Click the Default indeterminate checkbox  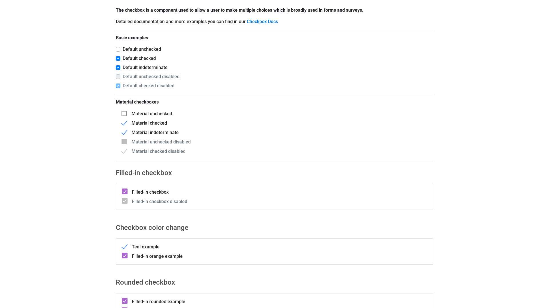pyautogui.click(x=118, y=68)
